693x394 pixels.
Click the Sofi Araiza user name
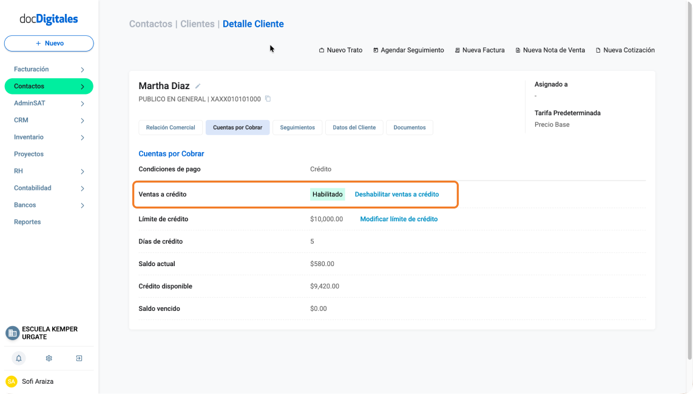pyautogui.click(x=38, y=381)
